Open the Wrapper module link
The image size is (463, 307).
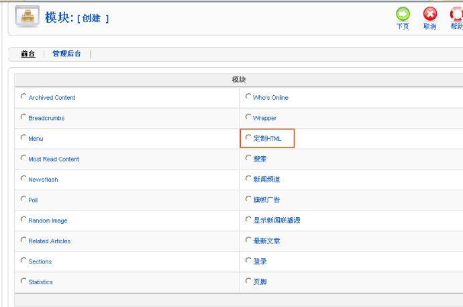coord(264,118)
